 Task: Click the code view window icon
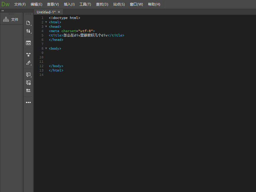pyautogui.click(x=28, y=43)
